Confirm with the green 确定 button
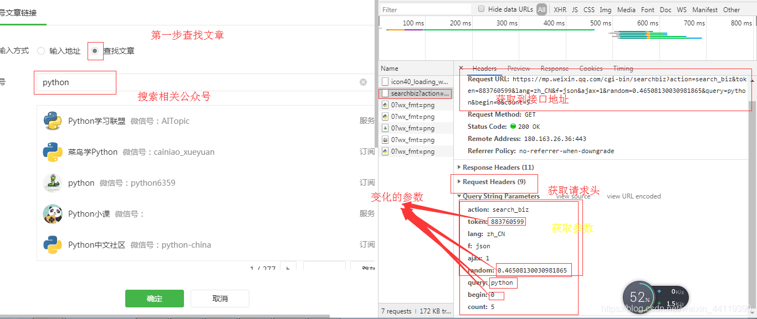757x319 pixels. coord(155,299)
